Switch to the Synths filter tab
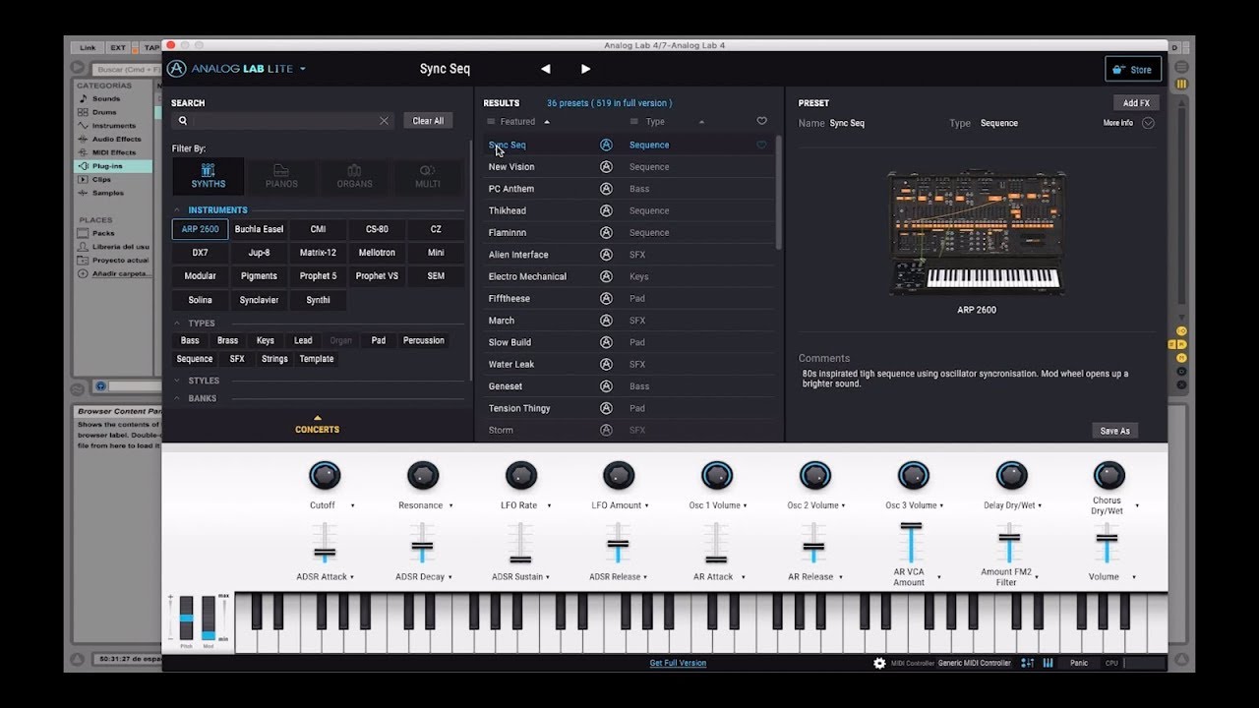This screenshot has height=708, width=1259. tap(209, 176)
